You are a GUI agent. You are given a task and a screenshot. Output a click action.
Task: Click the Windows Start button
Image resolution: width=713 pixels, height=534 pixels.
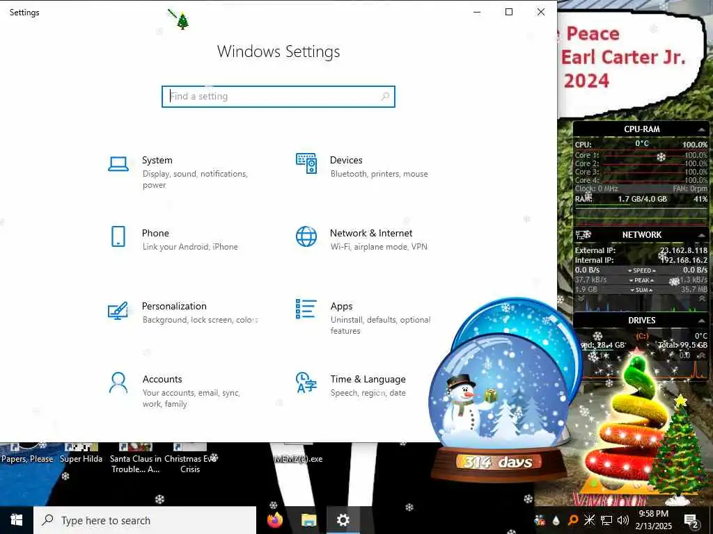tap(17, 520)
